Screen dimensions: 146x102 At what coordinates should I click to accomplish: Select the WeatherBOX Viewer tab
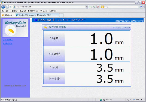tap(37, 15)
